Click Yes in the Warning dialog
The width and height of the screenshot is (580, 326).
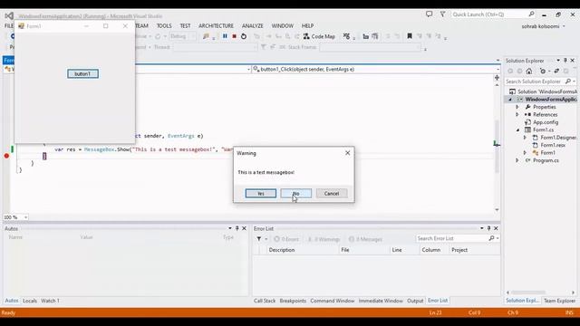click(x=261, y=193)
